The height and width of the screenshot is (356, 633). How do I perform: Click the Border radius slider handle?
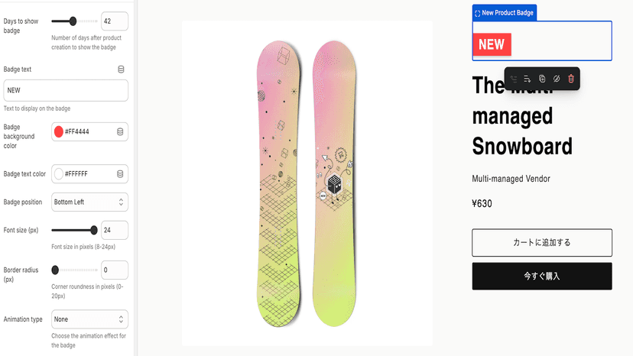point(55,270)
